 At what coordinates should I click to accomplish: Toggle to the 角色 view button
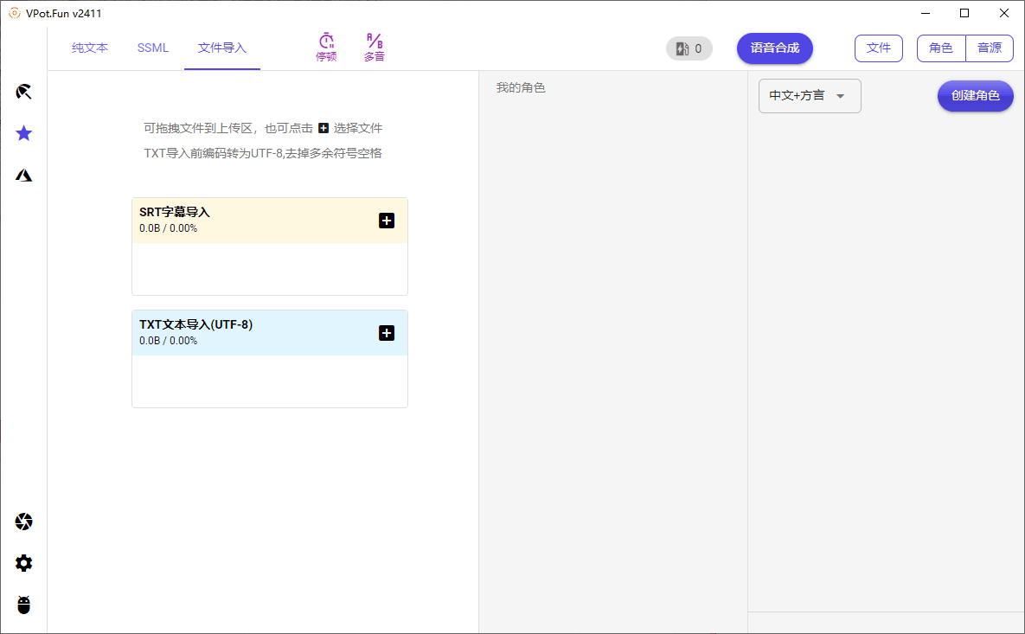[941, 48]
